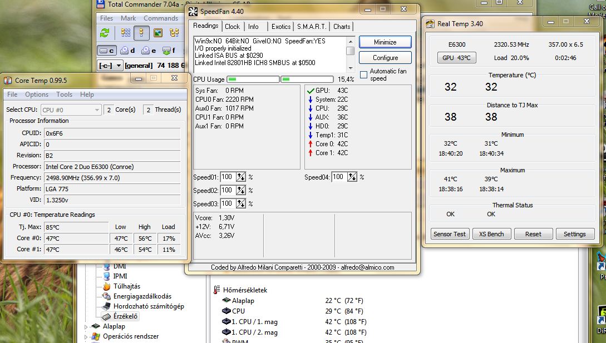Click the Speed01 value field
The height and width of the screenshot is (343, 606).
coord(228,177)
